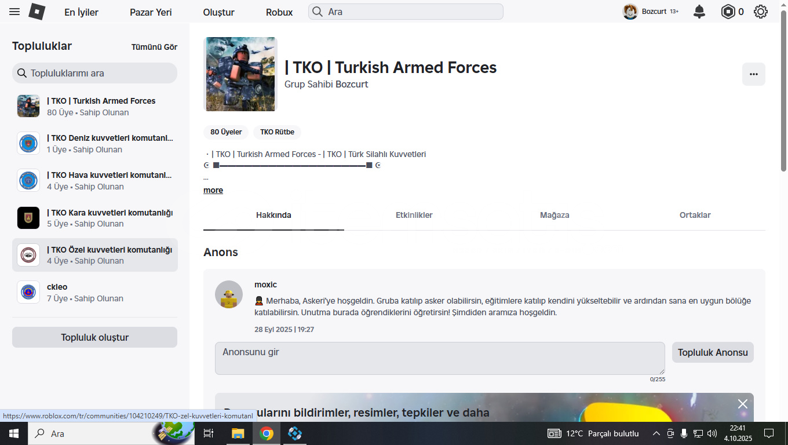Switch to the Etkinlikler tab

tap(414, 215)
